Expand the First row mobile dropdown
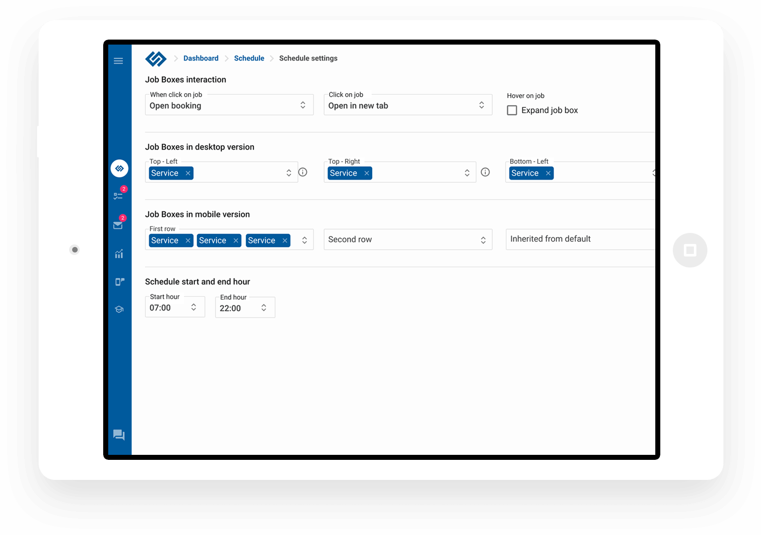This screenshot has width=761, height=535. pos(304,240)
